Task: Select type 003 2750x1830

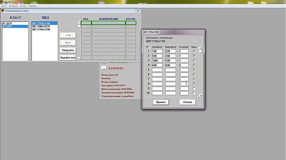Action: pyautogui.click(x=45, y=29)
